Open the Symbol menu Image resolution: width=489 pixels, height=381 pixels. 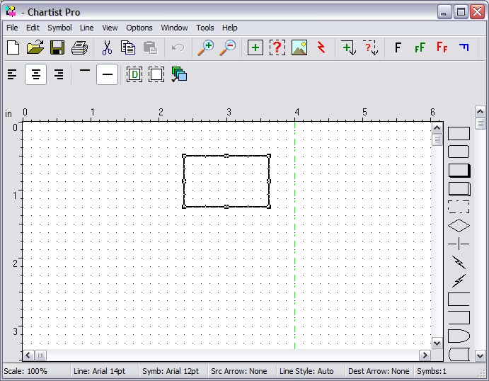[59, 28]
